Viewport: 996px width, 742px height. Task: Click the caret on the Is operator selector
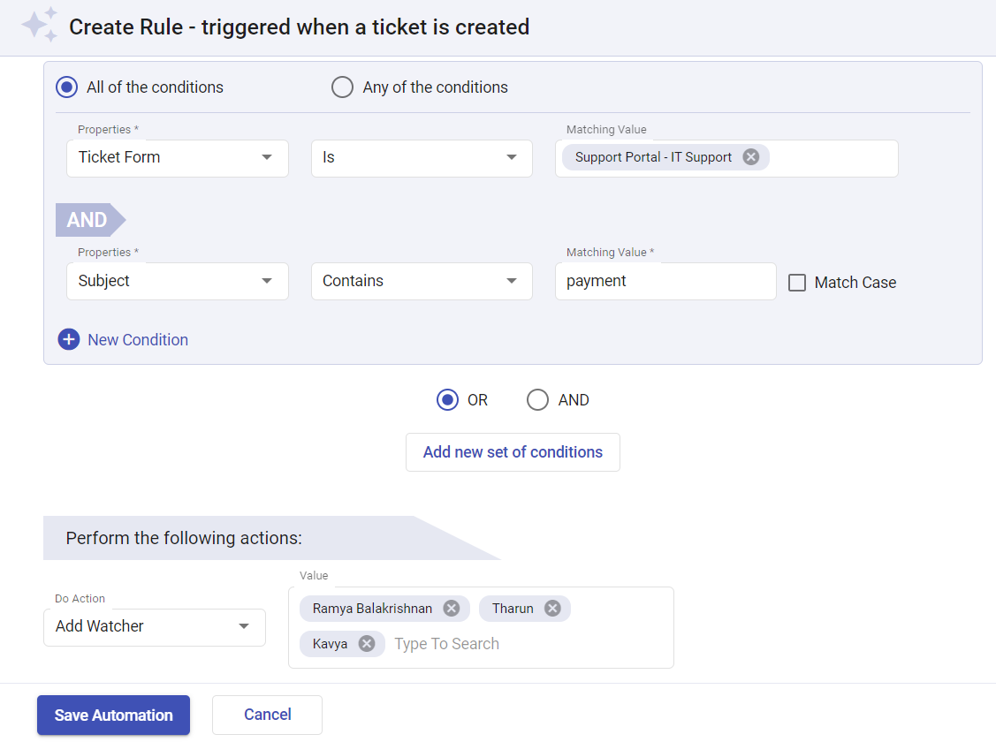point(511,158)
